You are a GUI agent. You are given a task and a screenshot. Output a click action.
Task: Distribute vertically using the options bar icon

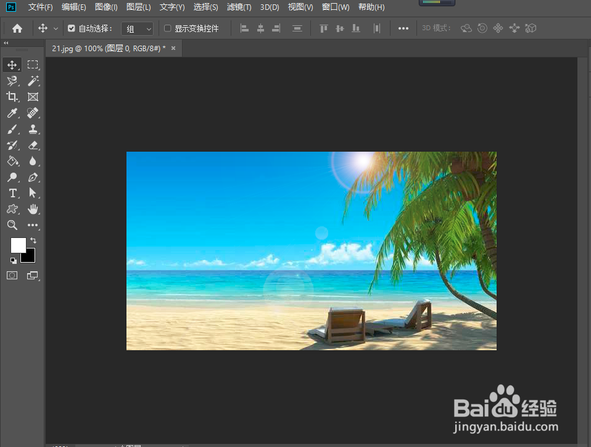click(297, 28)
